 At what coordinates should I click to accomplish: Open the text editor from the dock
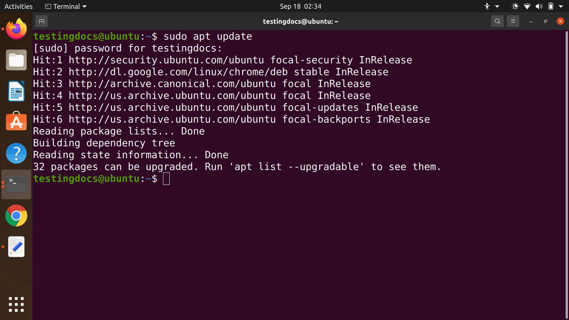16,247
